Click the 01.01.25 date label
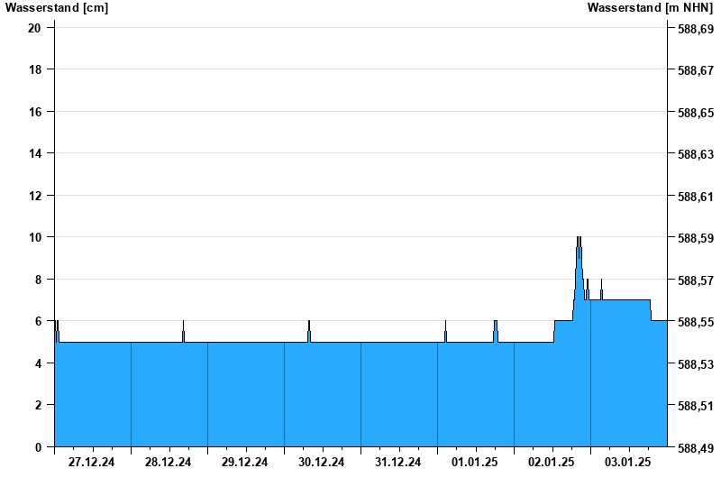Viewport: 721px width, 496px height. (x=475, y=462)
